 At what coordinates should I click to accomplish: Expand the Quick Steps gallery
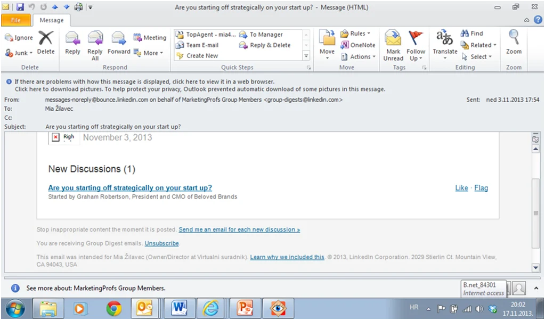(x=306, y=55)
